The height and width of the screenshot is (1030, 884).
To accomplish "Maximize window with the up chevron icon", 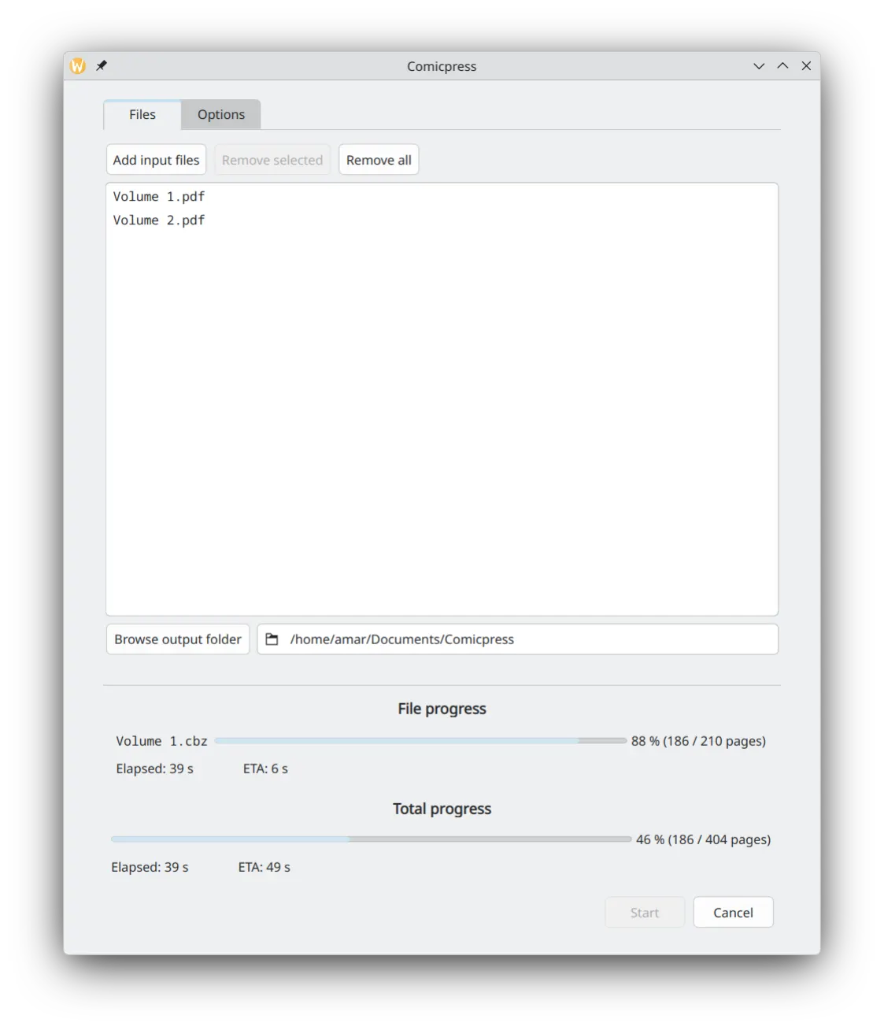I will [x=782, y=66].
